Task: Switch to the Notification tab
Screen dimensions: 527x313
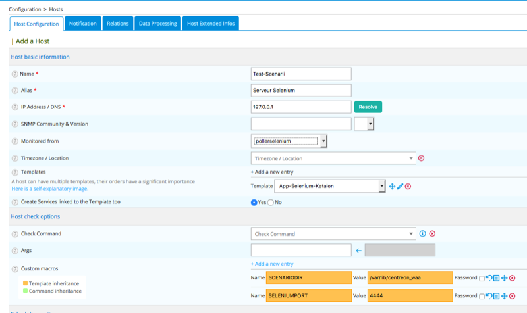Action: coord(83,24)
